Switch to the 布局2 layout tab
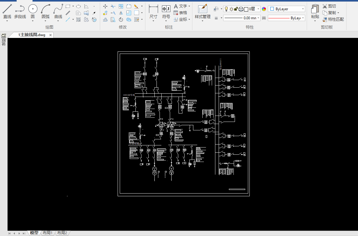Image resolution: width=358 pixels, height=236 pixels. pos(62,233)
